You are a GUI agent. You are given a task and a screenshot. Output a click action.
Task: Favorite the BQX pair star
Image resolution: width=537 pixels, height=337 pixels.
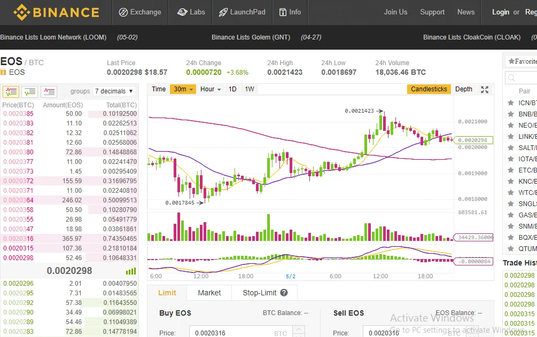click(x=511, y=237)
